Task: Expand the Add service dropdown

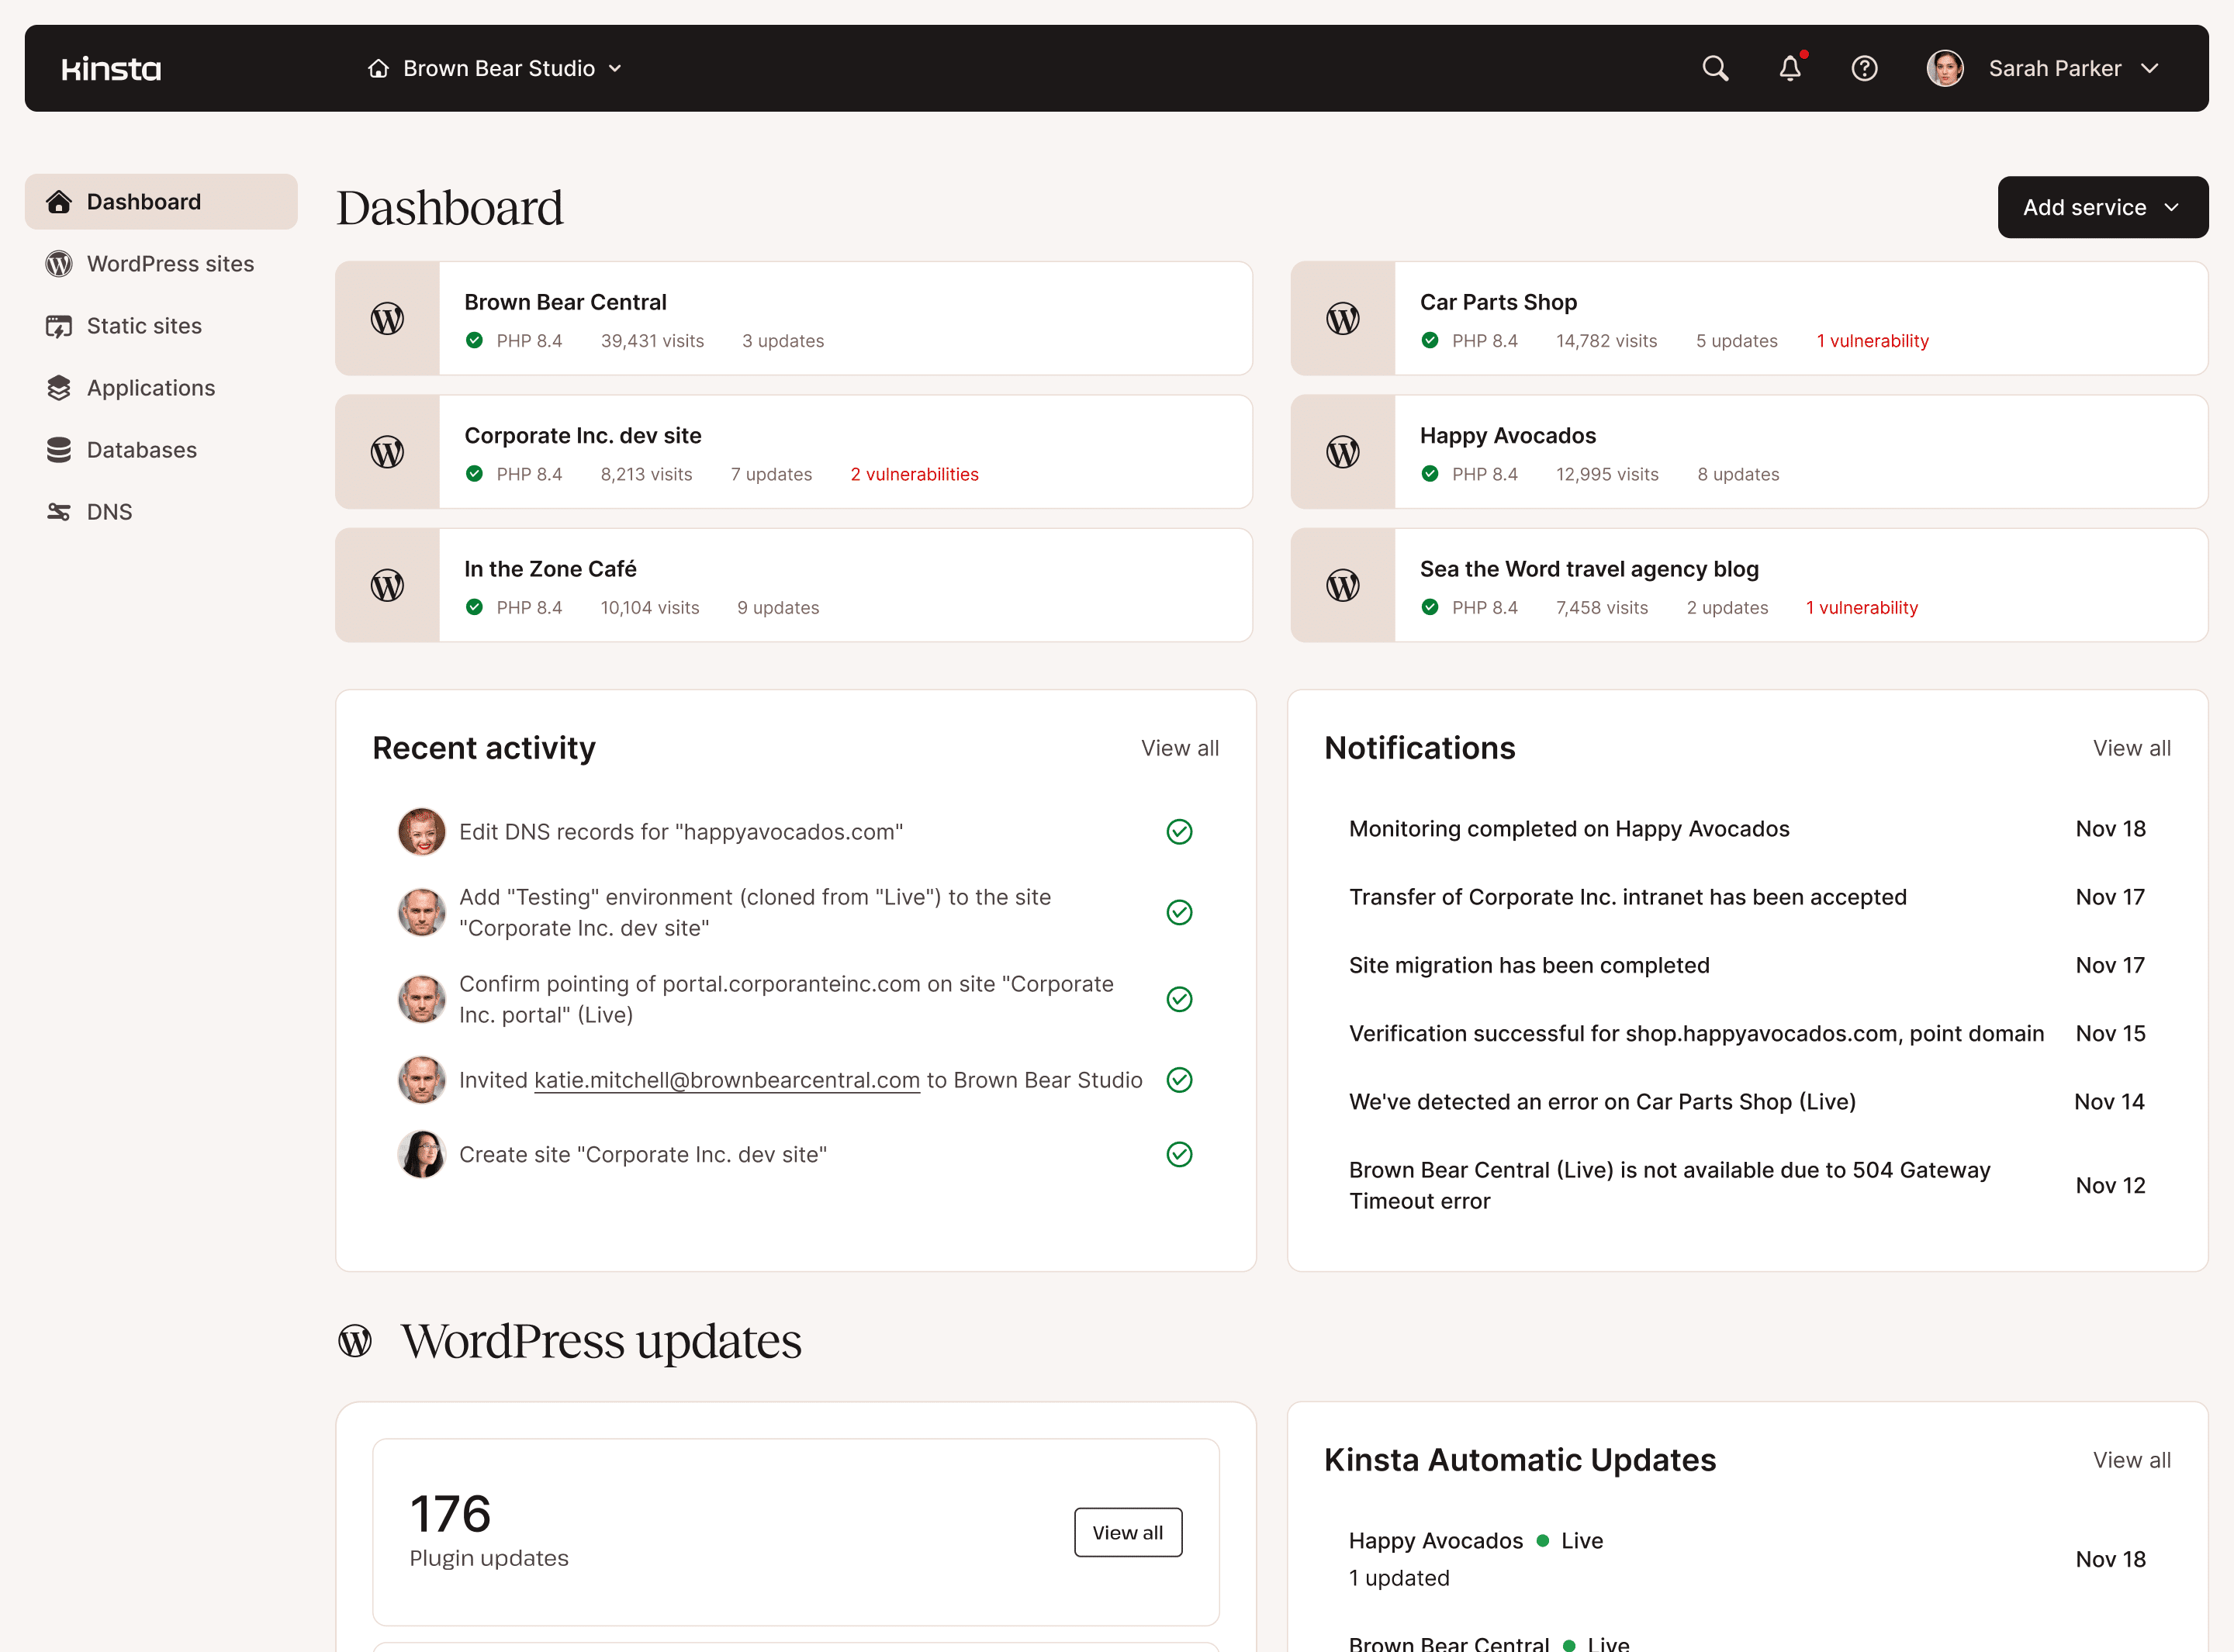Action: coord(2102,207)
